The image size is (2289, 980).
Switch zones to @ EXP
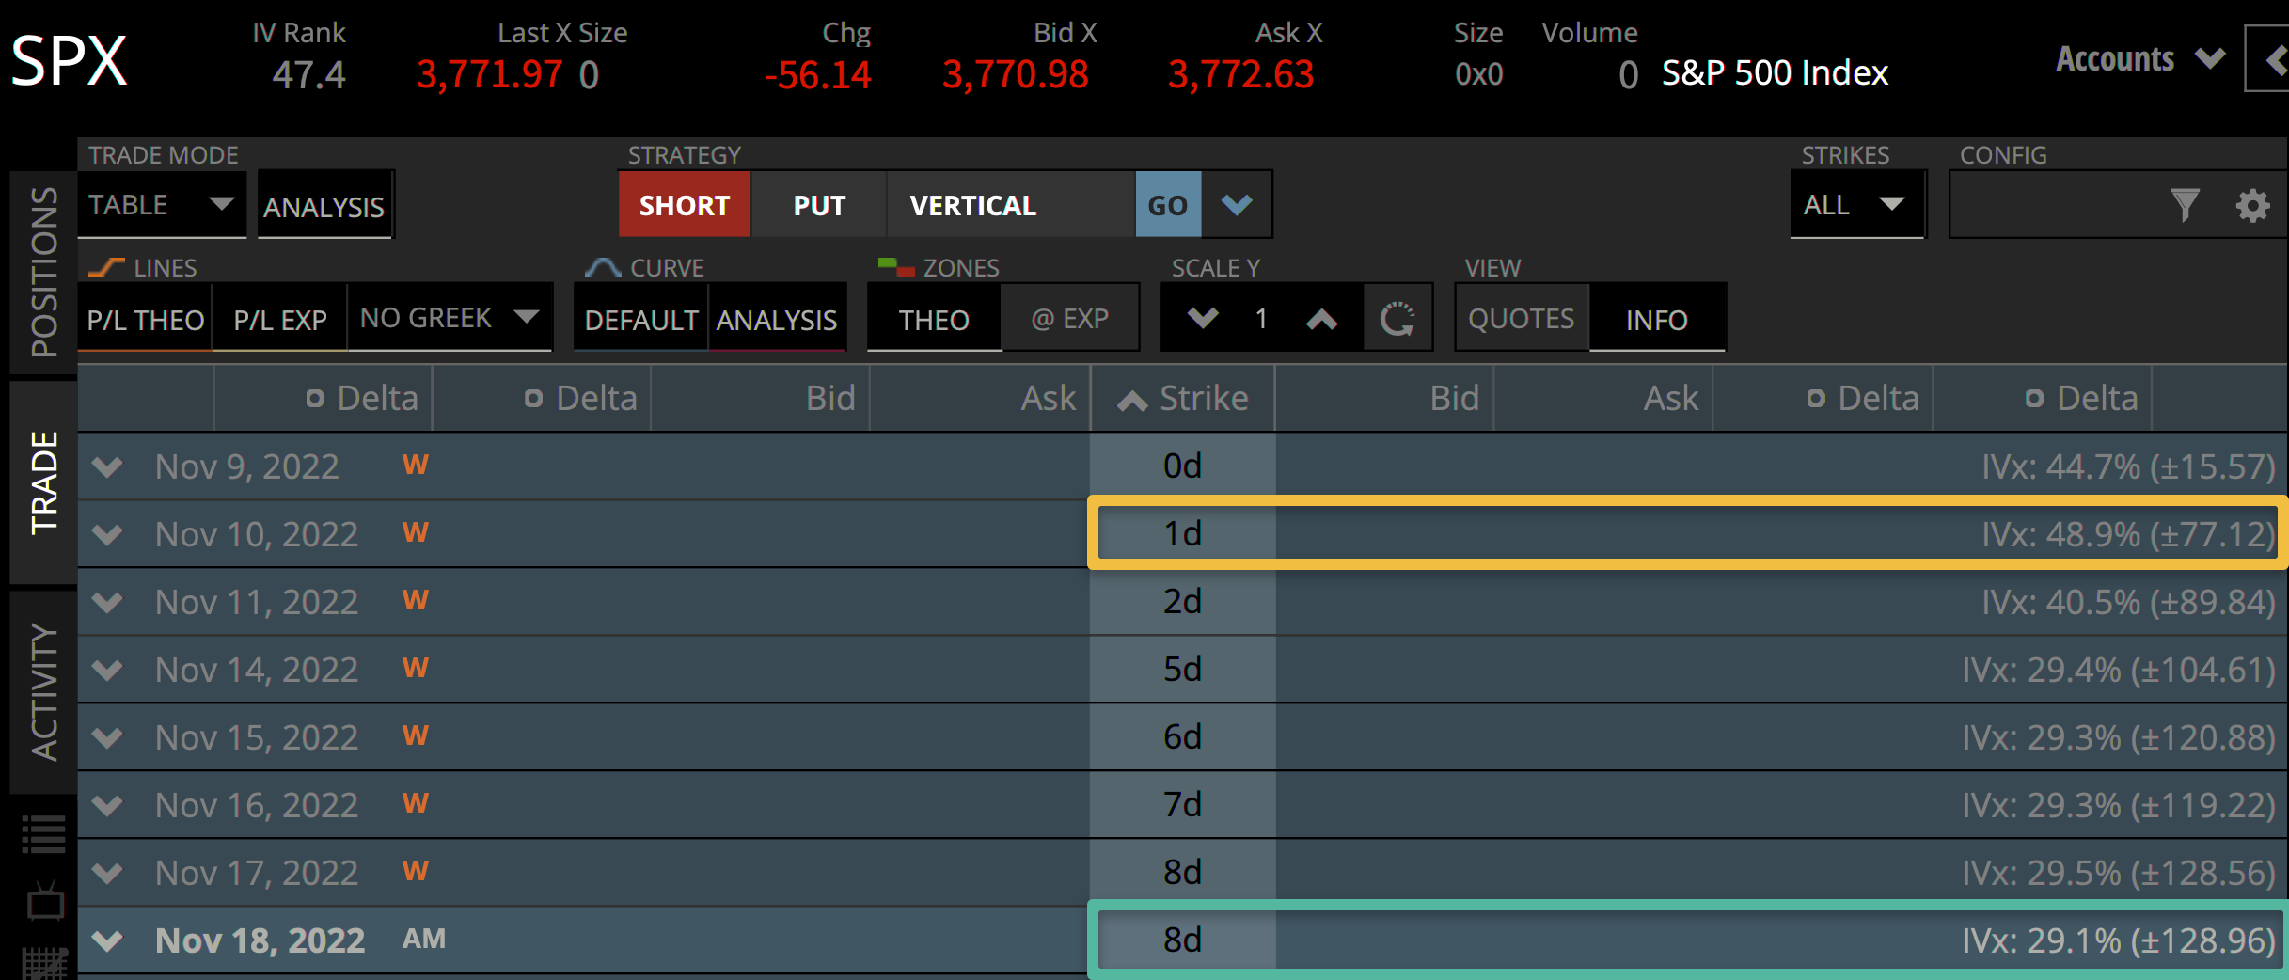[1070, 319]
